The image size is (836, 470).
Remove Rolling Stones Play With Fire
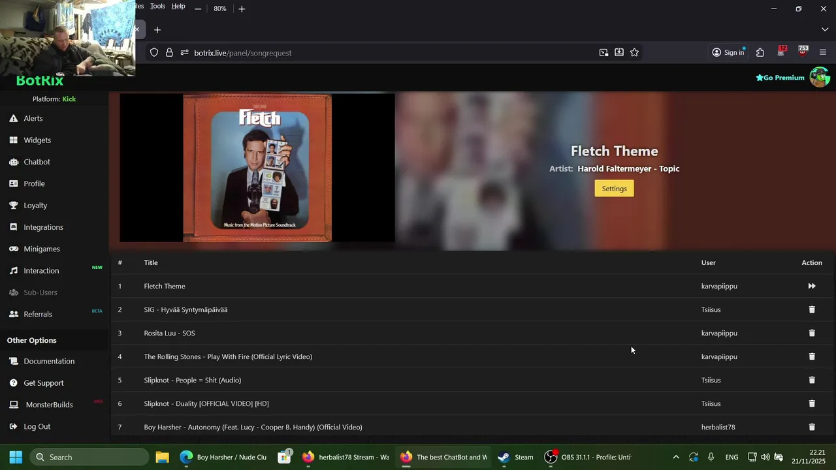(812, 356)
